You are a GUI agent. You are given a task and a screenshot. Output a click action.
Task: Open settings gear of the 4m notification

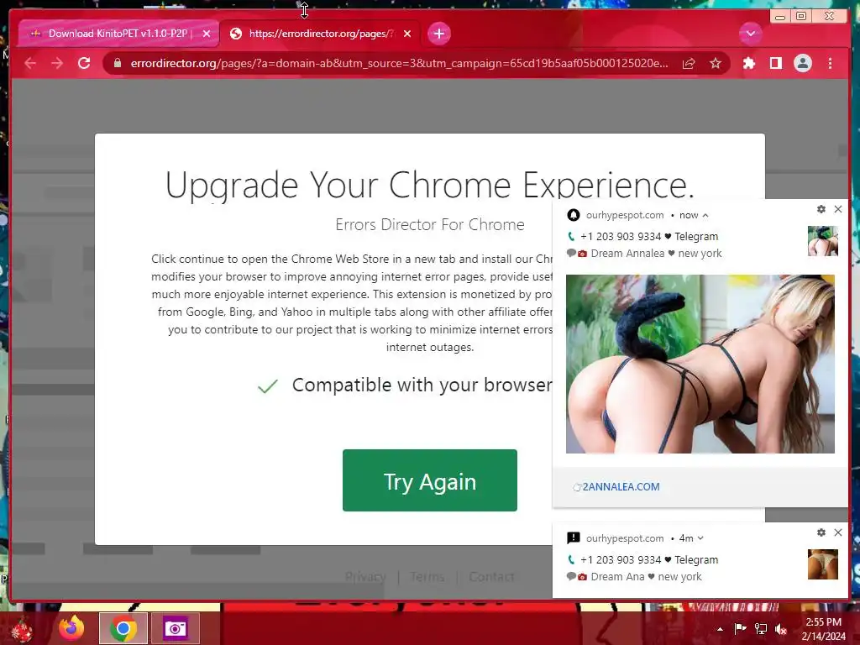tap(821, 532)
